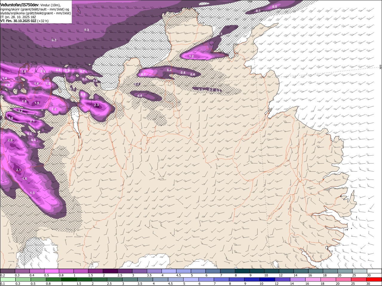Click the '3.2' precipitation value label
Screen dimensions: 382x286
point(20,111)
